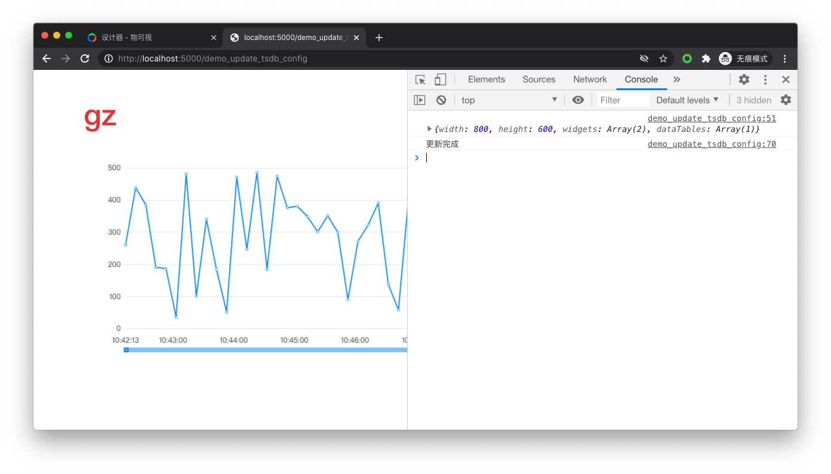Image resolution: width=831 pixels, height=474 pixels.
Task: Bookmark this page with star icon
Action: [x=663, y=59]
